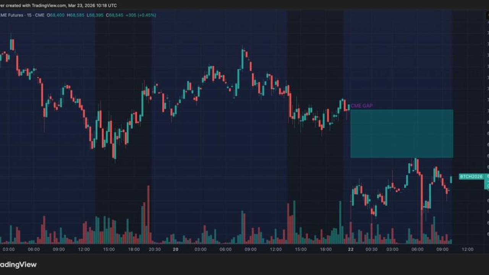Click the TradingView logo in bottom corner
The image size is (489, 275).
coord(18,265)
